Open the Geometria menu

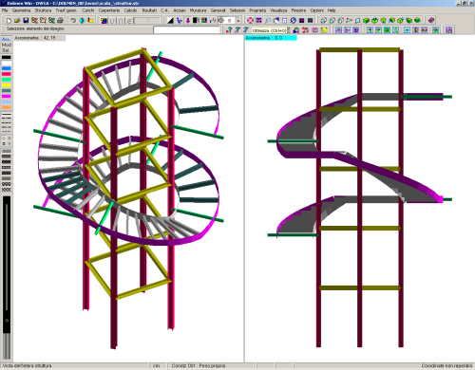22,10
